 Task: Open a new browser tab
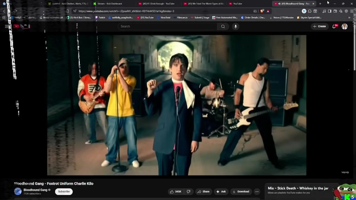click(320, 4)
